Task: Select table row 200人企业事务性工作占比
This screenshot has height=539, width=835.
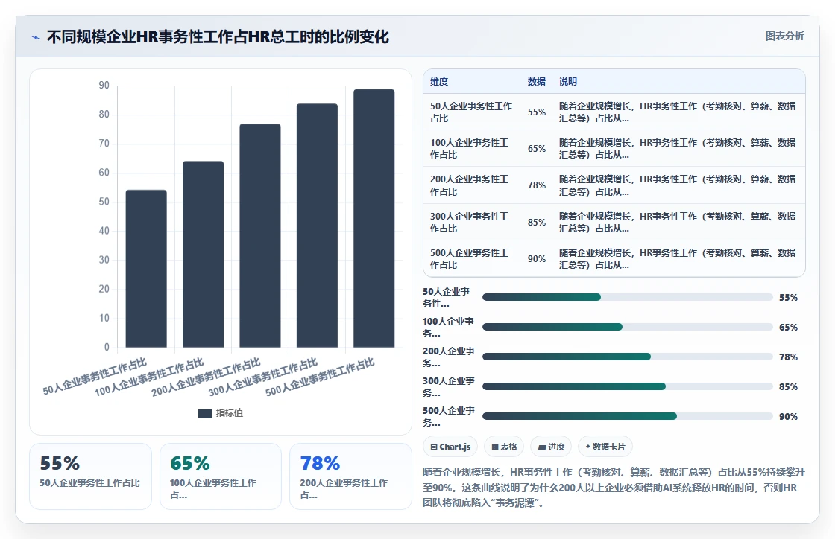Action: tap(614, 185)
